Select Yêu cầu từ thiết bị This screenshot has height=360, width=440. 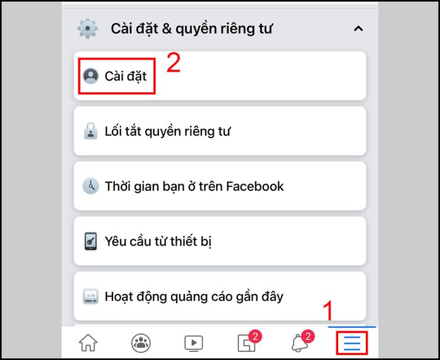220,241
